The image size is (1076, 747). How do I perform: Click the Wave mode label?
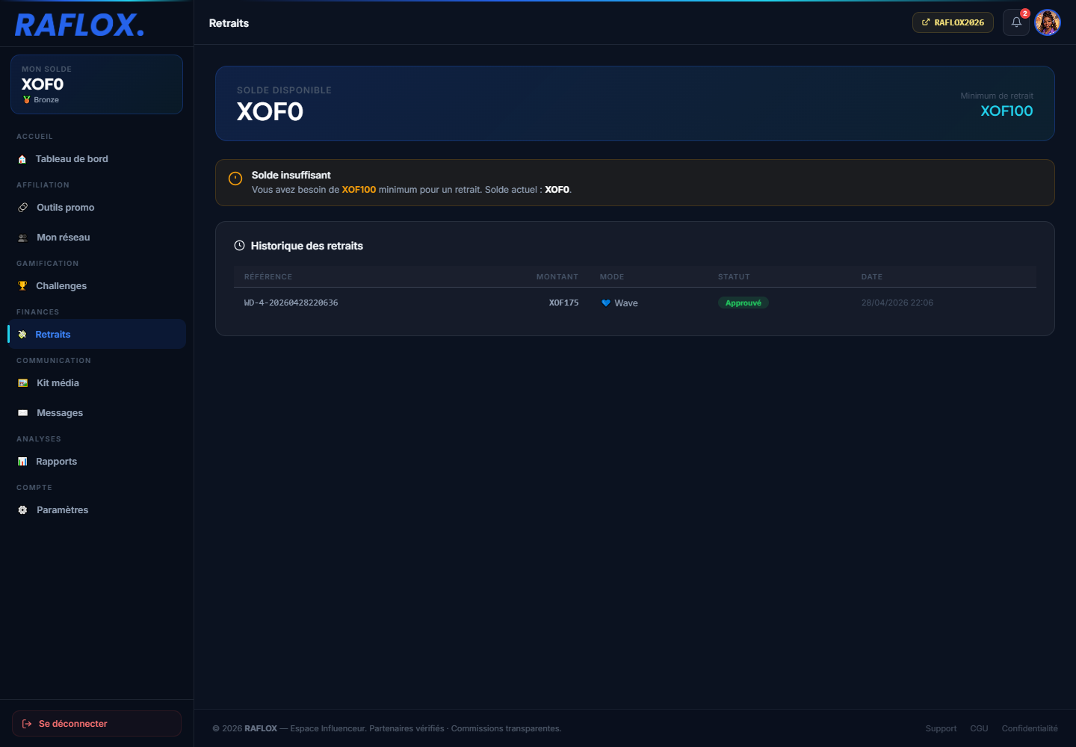click(626, 303)
